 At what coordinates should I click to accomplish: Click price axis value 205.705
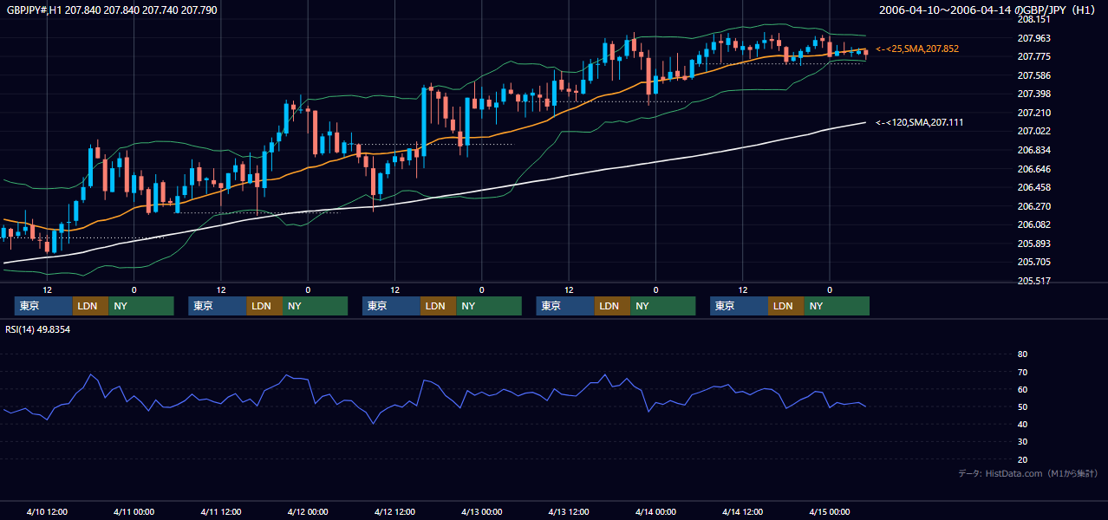1033,262
